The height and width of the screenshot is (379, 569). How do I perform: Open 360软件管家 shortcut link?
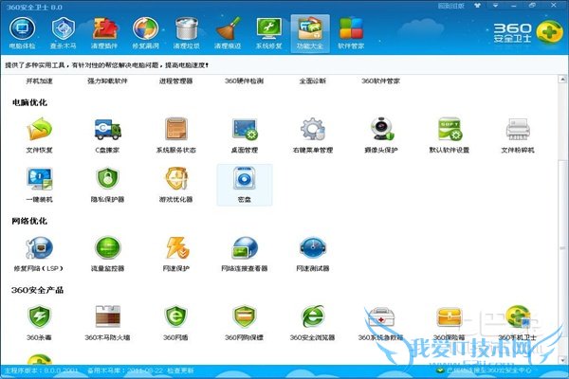point(380,81)
